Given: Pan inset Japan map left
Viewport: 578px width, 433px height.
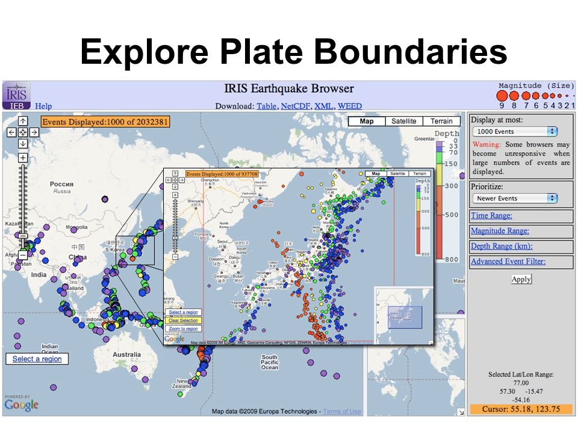Looking at the screenshot, I should coord(169,180).
